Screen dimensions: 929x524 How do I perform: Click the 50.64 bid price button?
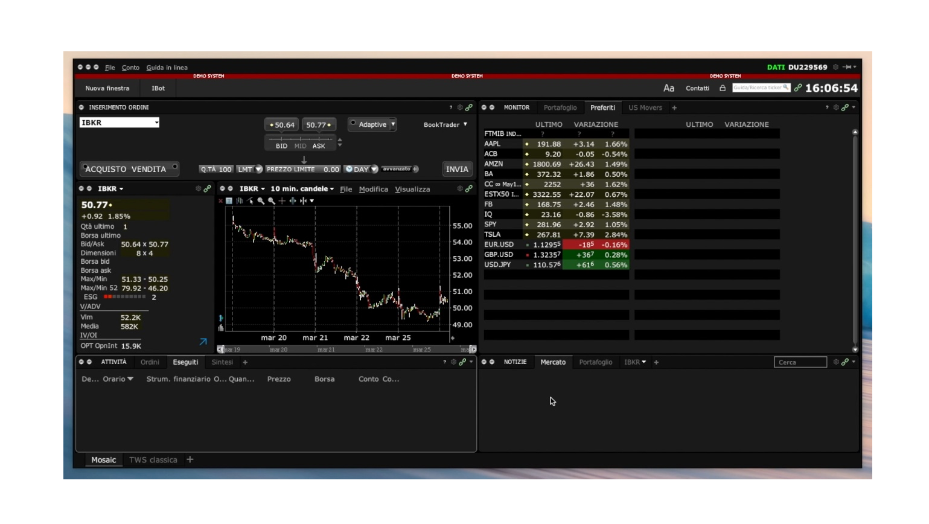pos(282,125)
